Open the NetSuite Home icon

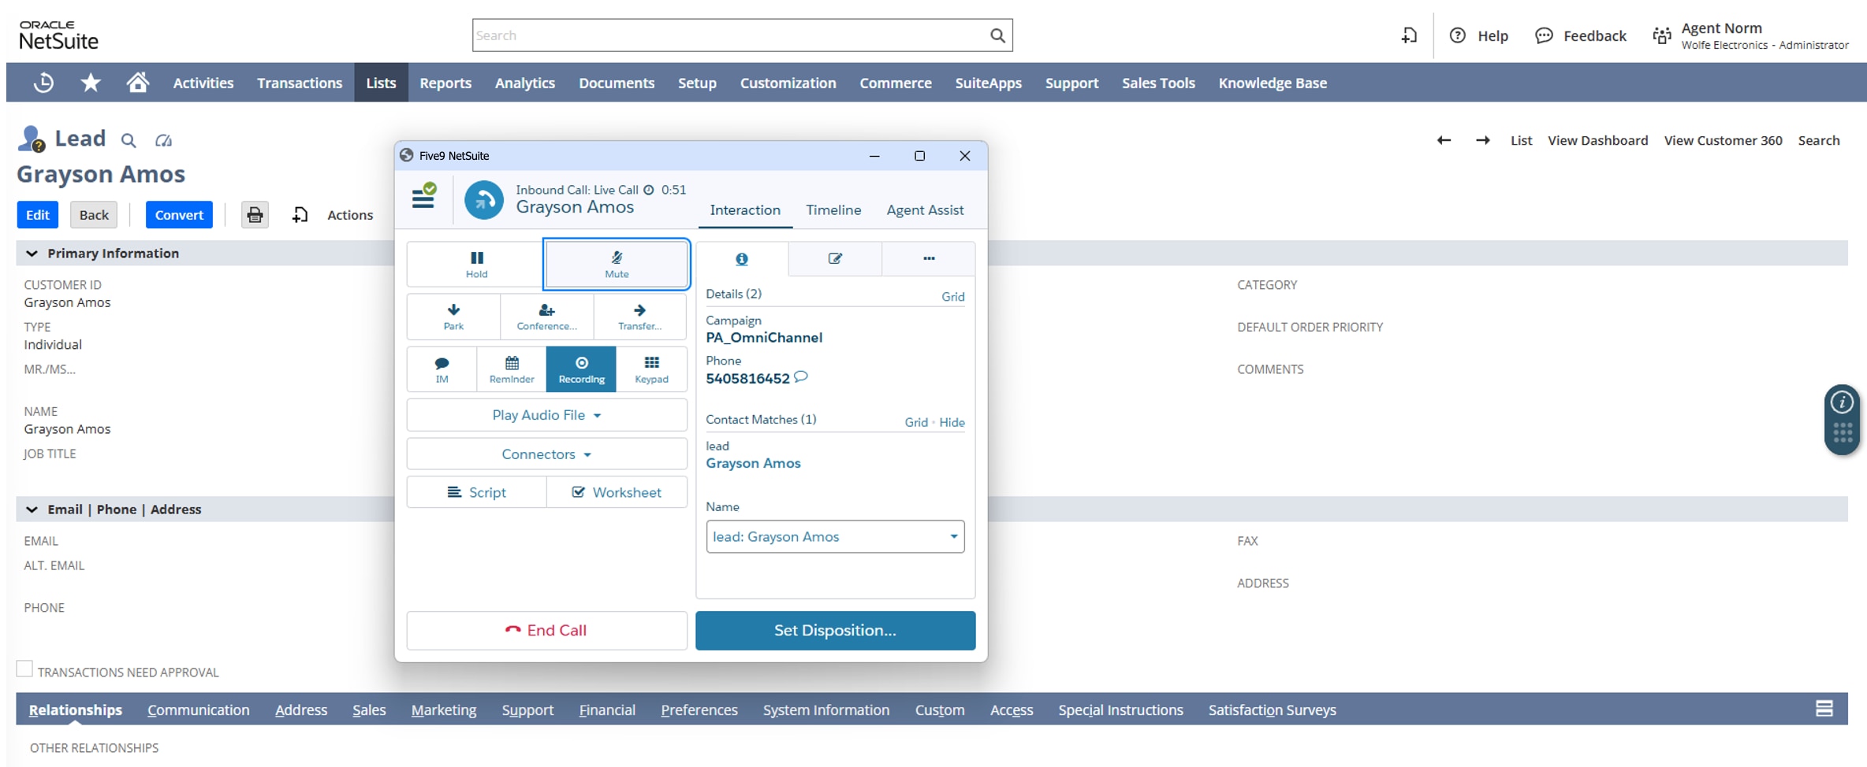click(138, 83)
